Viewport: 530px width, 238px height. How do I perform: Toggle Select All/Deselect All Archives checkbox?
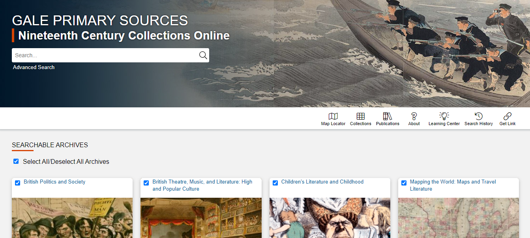pos(16,161)
